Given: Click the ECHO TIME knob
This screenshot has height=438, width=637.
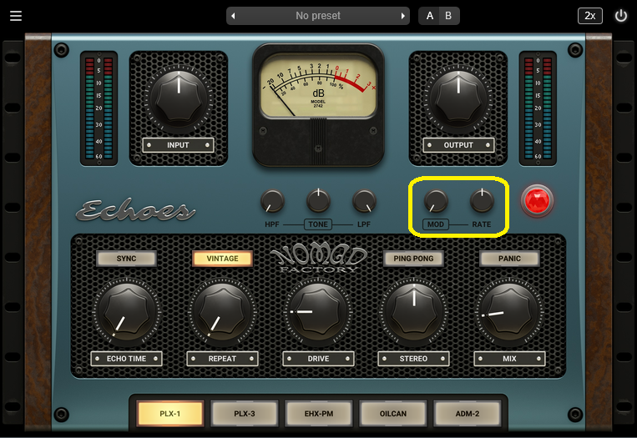Looking at the screenshot, I should (x=127, y=313).
